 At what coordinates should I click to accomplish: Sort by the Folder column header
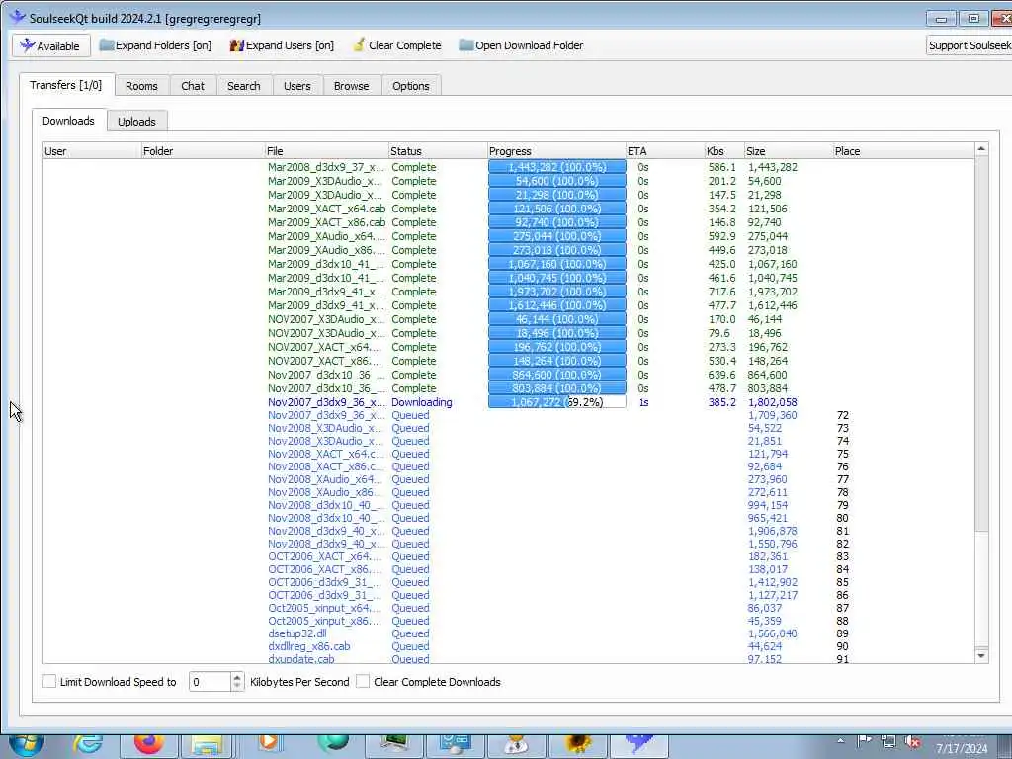203,151
